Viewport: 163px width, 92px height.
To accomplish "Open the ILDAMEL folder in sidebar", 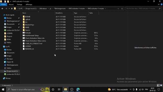I will tap(10, 33).
